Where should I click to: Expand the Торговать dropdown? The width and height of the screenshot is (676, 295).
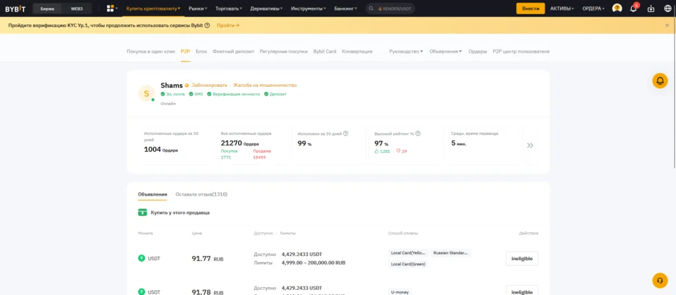(228, 8)
